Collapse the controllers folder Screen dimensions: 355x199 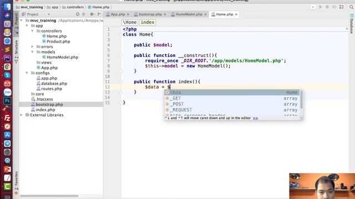click(32, 31)
